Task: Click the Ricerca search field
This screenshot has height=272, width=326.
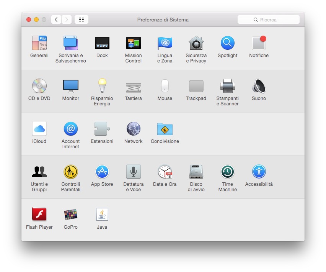Action: (269, 20)
